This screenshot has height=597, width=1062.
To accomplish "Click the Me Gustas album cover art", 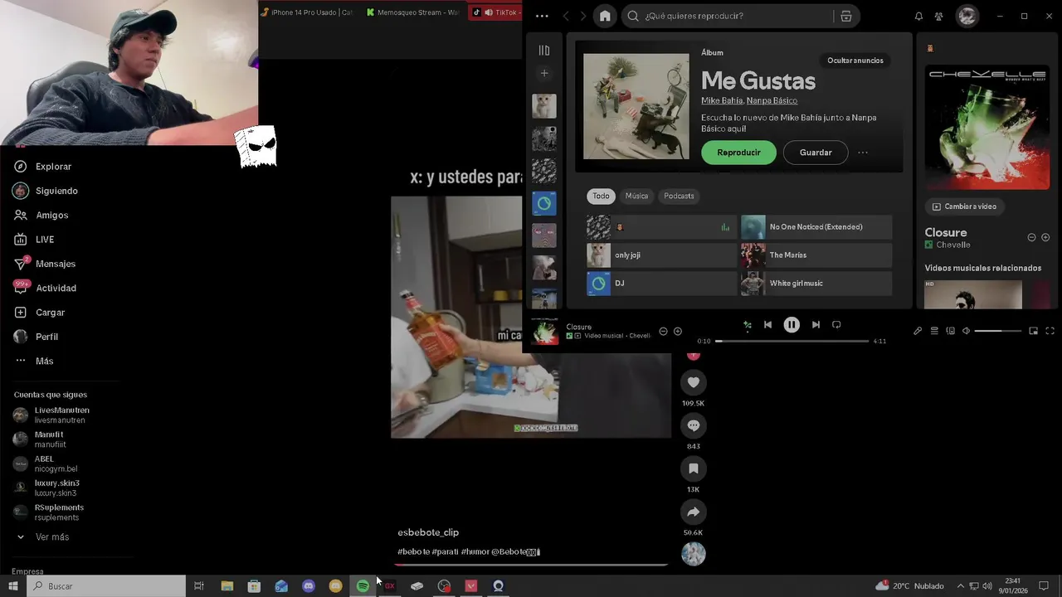I will 636,106.
